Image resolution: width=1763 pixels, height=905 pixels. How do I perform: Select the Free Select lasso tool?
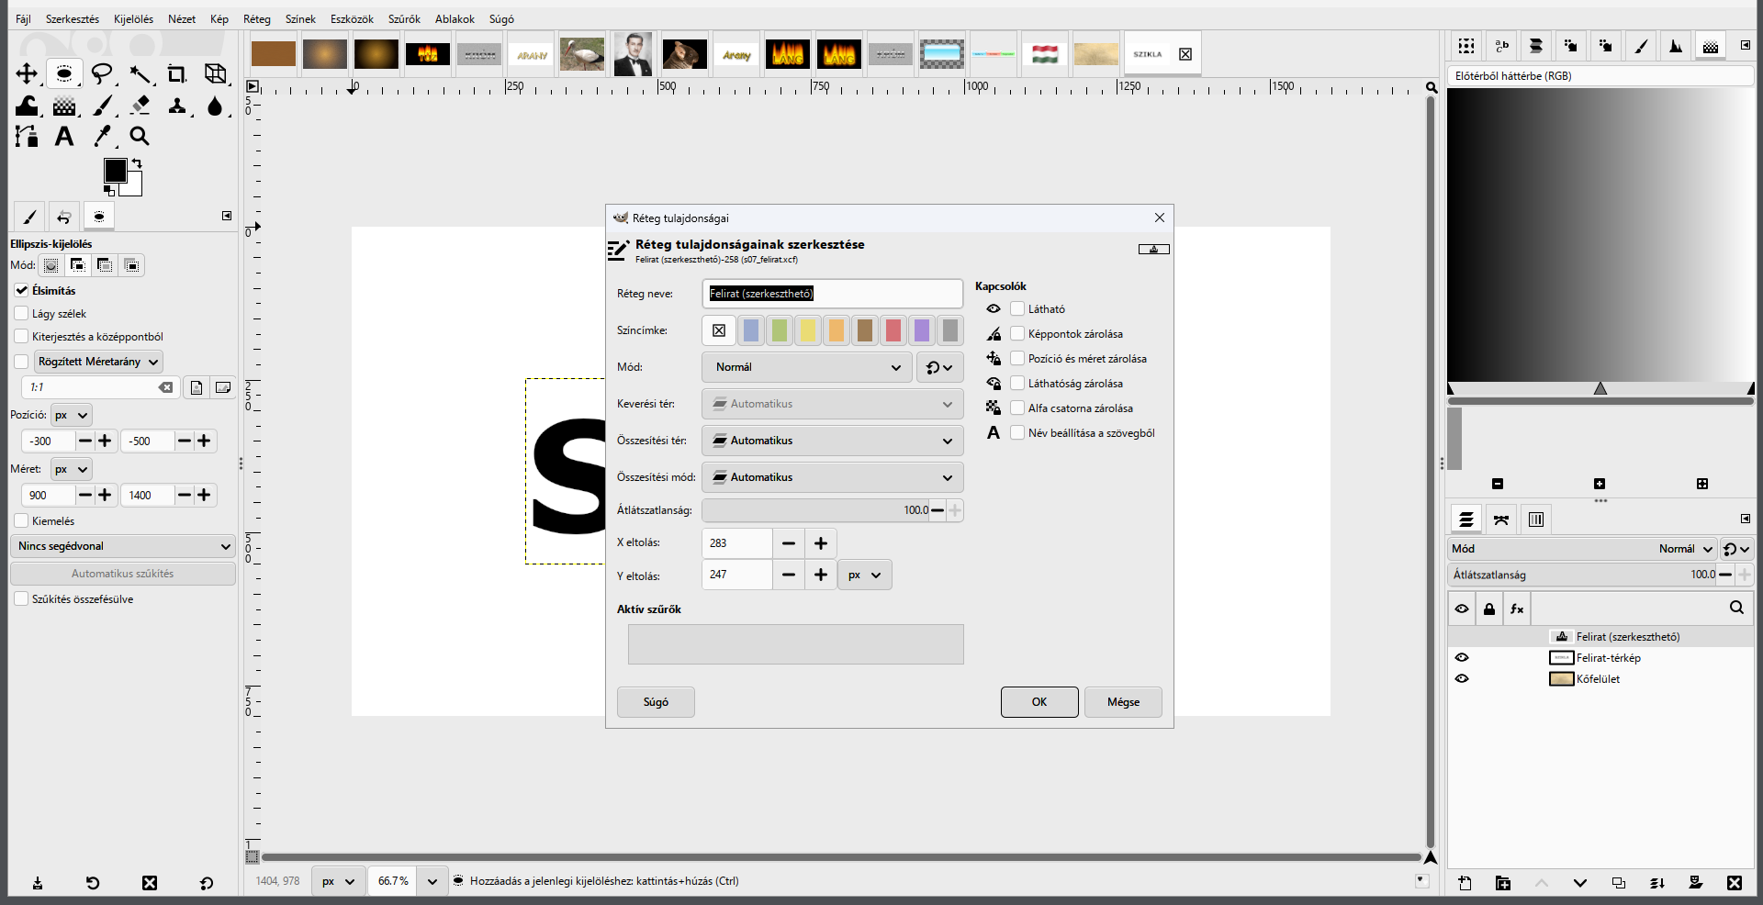(x=102, y=74)
